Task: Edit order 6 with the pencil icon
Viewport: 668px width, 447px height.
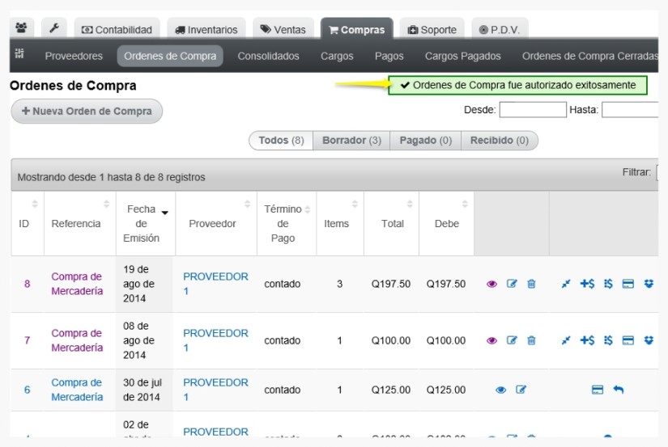Action: coord(521,389)
